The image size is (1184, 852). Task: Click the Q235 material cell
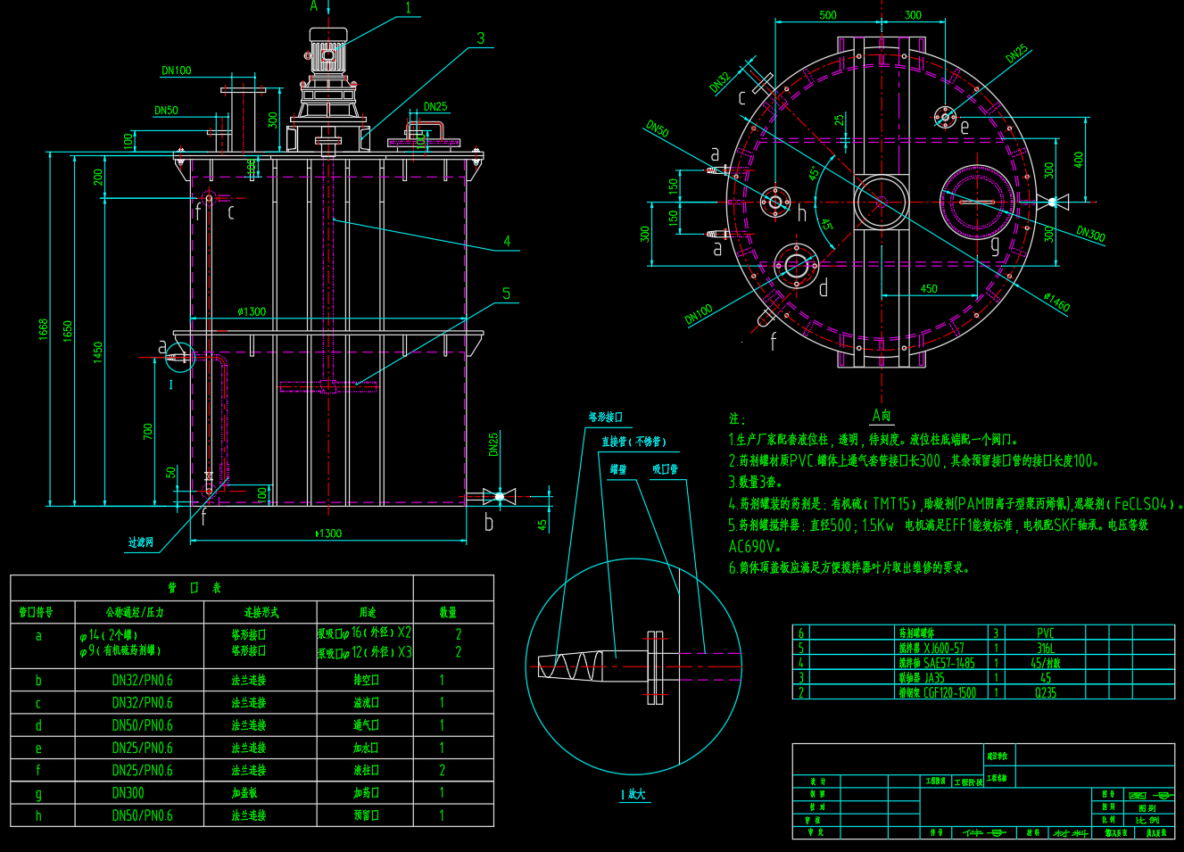(1046, 692)
